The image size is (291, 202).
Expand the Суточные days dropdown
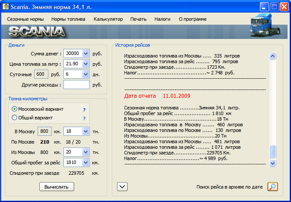pos(85,74)
